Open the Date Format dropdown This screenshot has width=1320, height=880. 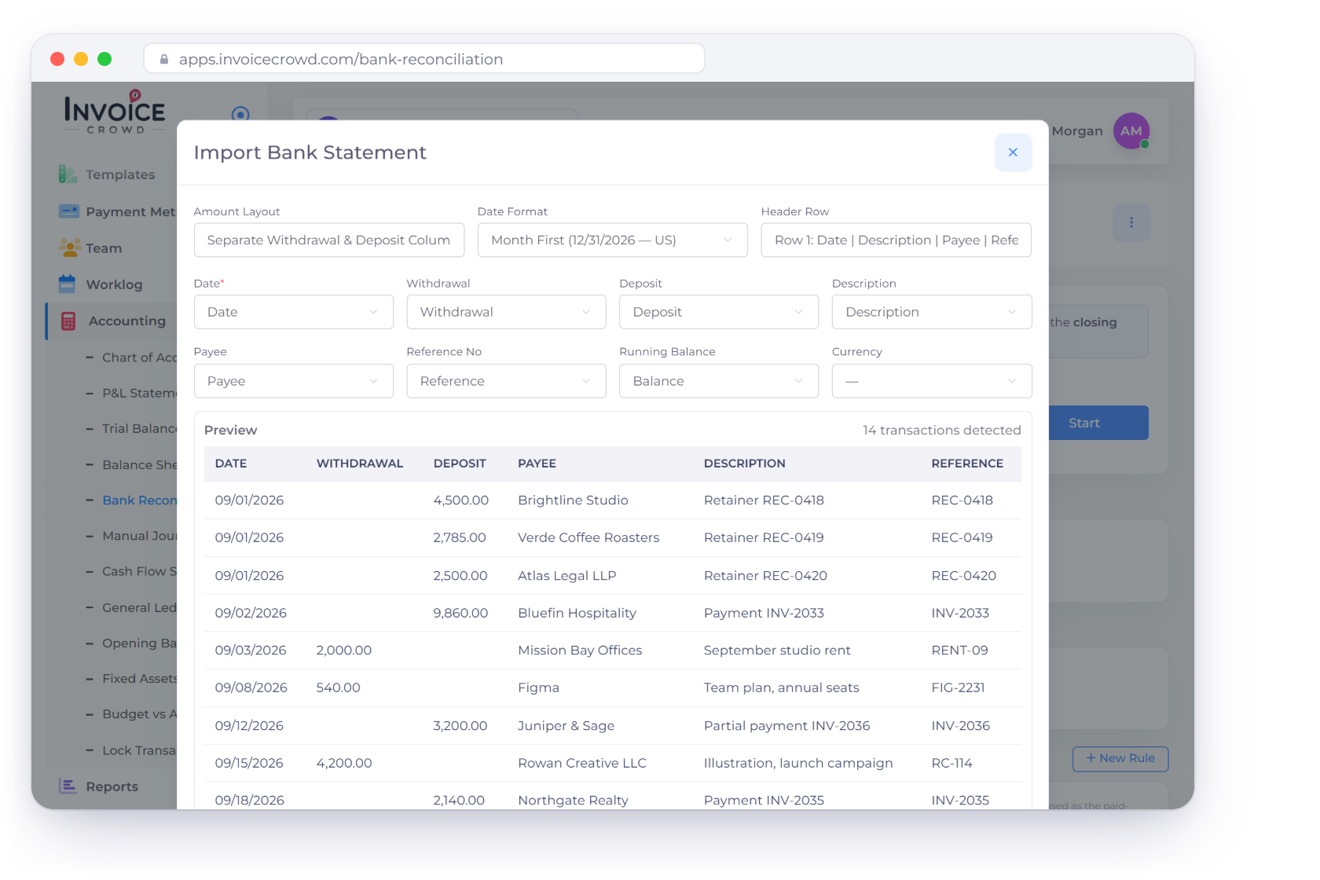(613, 240)
